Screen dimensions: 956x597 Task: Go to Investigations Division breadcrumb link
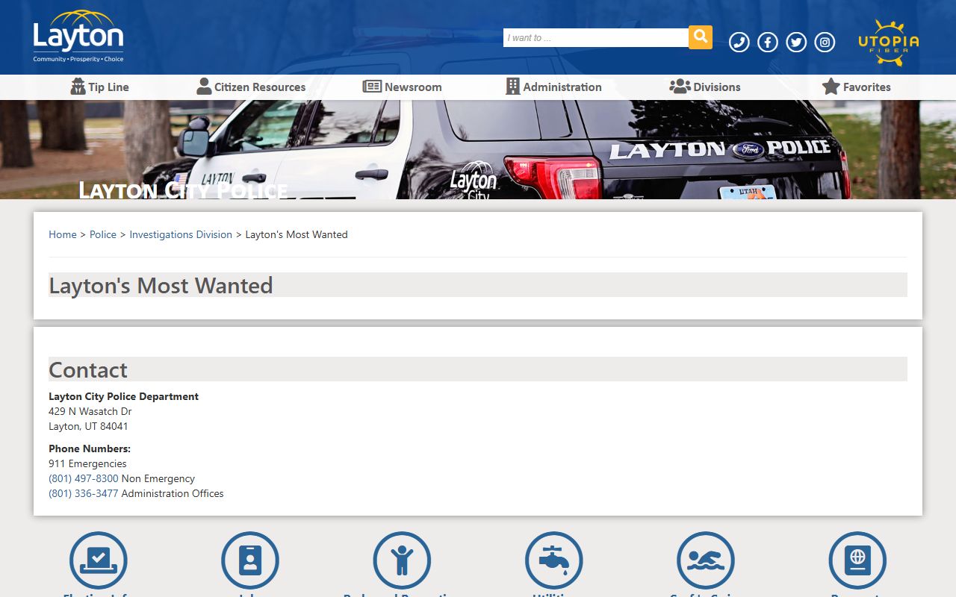point(181,234)
